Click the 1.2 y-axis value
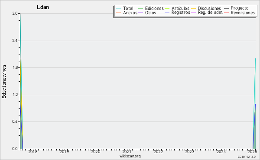Image resolution: width=260 pixels, height=160 pixels. (15, 95)
